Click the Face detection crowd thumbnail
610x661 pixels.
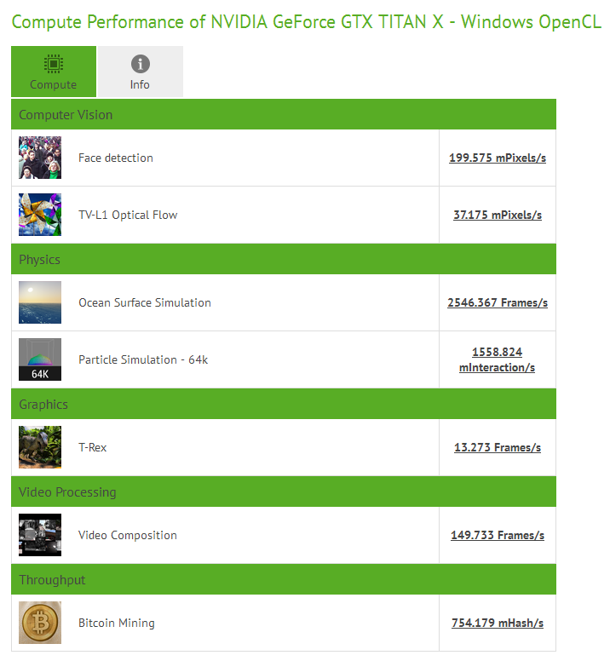click(40, 158)
